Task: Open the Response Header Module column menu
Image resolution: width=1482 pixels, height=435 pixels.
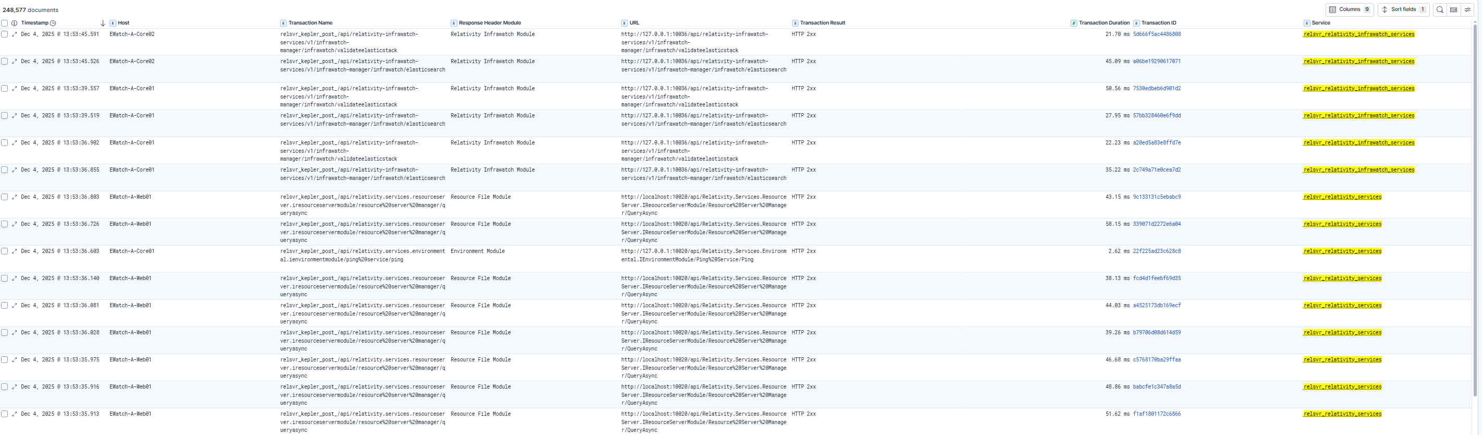Action: pyautogui.click(x=490, y=23)
